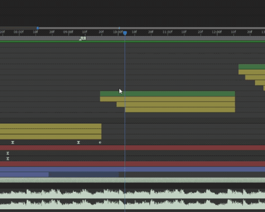This screenshot has height=212, width=265.
Task: Select the top yellow bar ending near 09:20f
Action: [51, 126]
